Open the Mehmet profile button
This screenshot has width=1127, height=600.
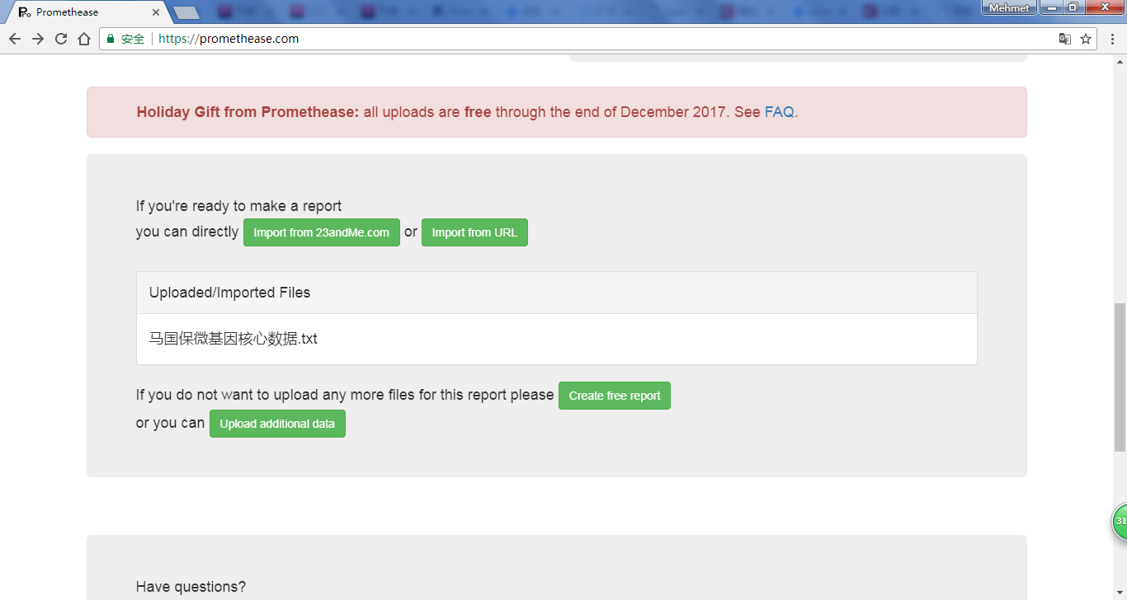click(1009, 7)
